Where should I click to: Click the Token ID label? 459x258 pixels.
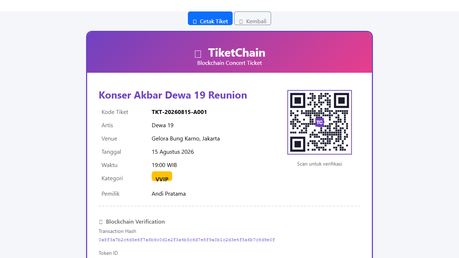tap(108, 253)
